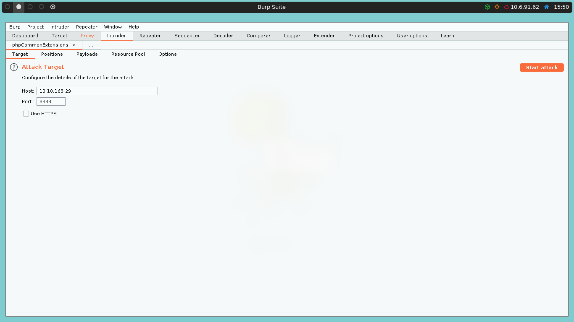Select the Target sub-tab

tap(20, 54)
